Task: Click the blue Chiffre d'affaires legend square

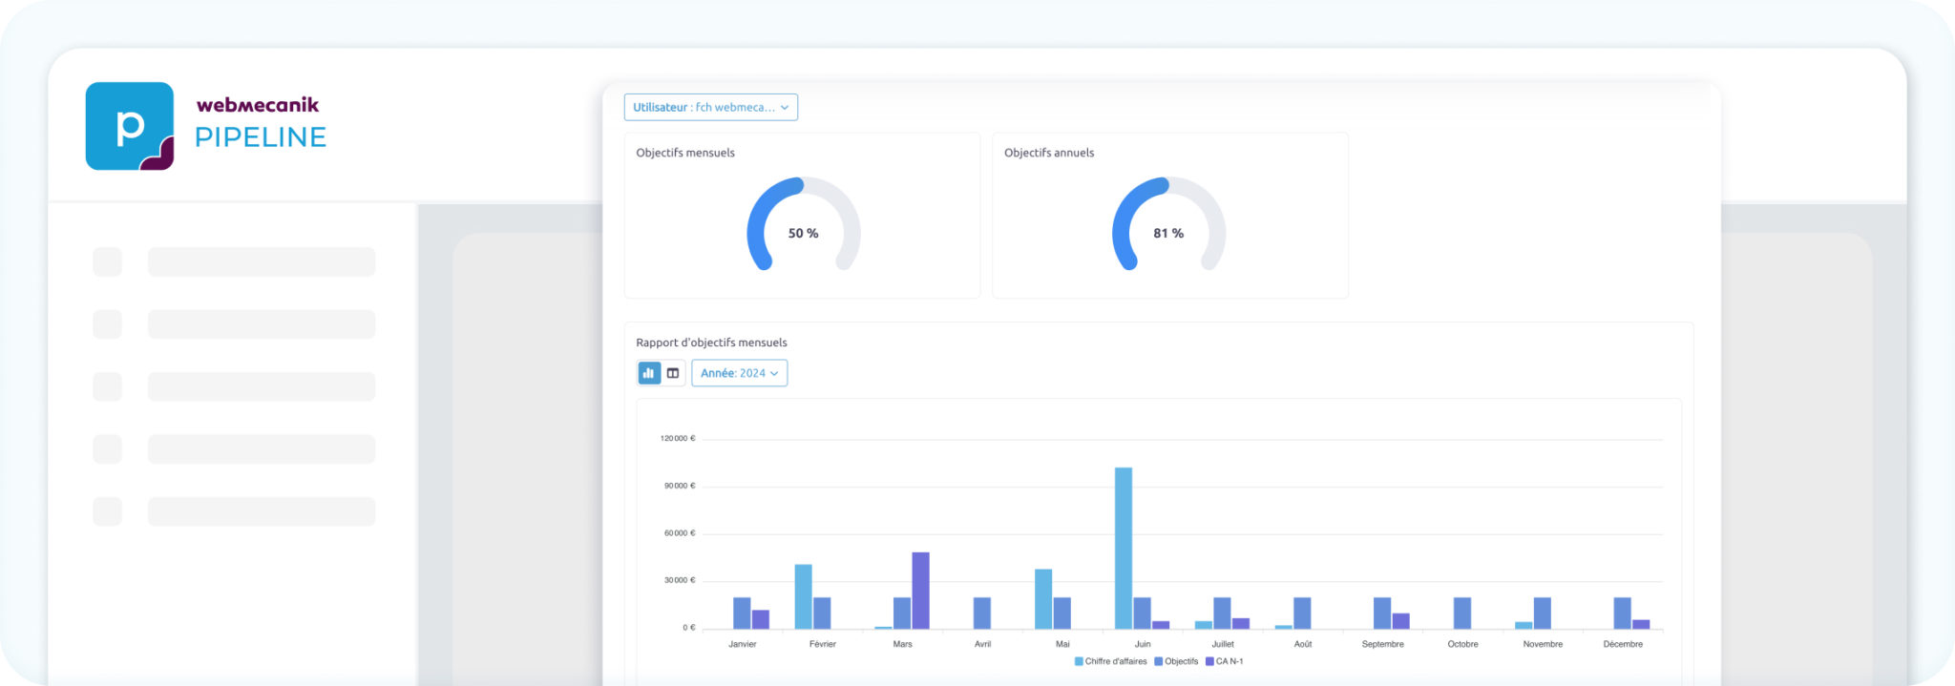Action: click(1079, 661)
